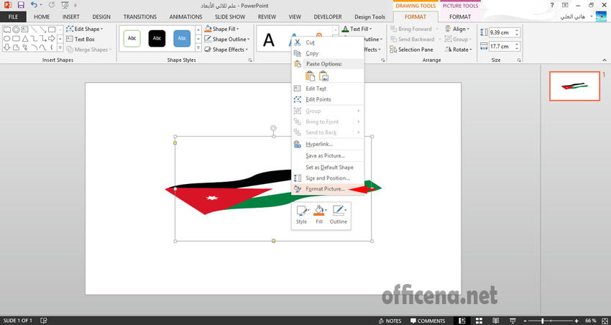
Task: Open the Align dropdown
Action: (x=457, y=29)
